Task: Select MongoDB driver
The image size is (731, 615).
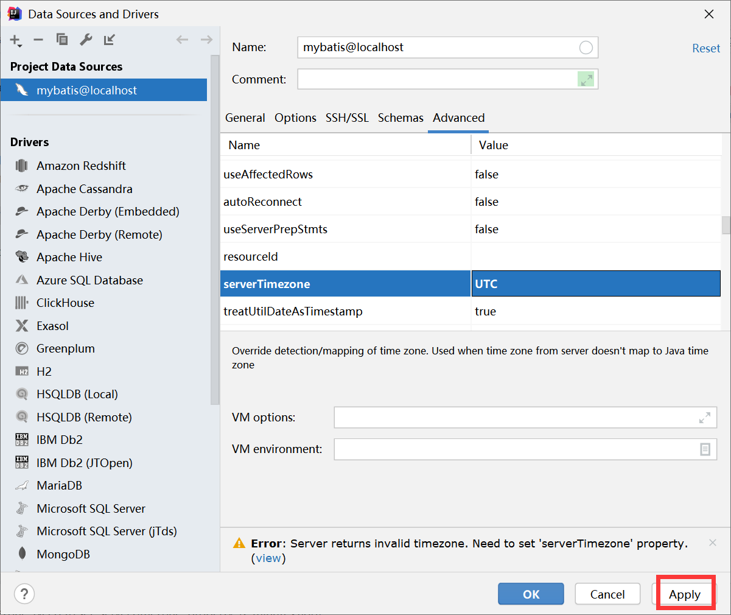Action: [63, 554]
